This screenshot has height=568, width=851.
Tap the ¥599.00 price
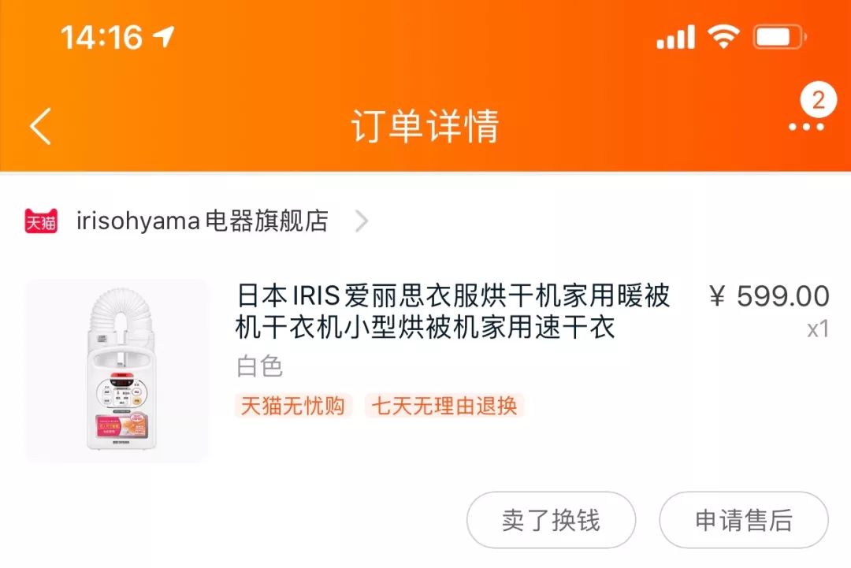pyautogui.click(x=769, y=296)
